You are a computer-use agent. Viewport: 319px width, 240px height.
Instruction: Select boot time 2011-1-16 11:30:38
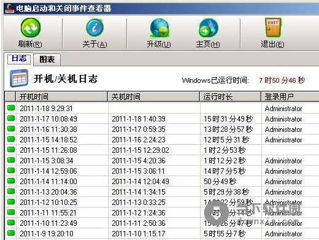coord(48,130)
